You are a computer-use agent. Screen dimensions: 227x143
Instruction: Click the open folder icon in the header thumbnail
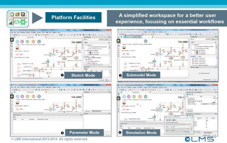click(17, 14)
